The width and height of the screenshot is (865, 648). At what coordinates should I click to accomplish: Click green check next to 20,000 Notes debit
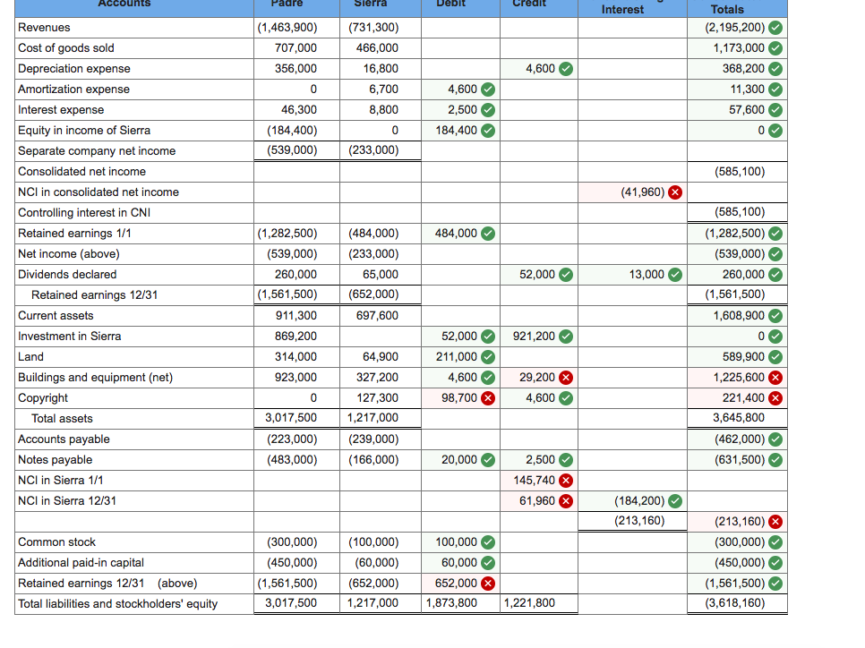(488, 460)
